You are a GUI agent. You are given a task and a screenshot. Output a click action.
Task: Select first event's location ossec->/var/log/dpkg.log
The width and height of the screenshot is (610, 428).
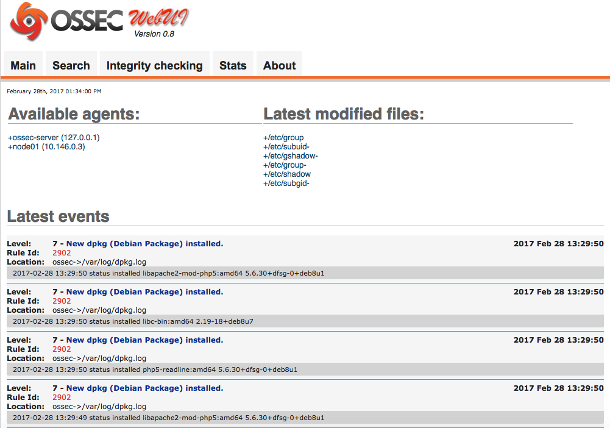[99, 262]
